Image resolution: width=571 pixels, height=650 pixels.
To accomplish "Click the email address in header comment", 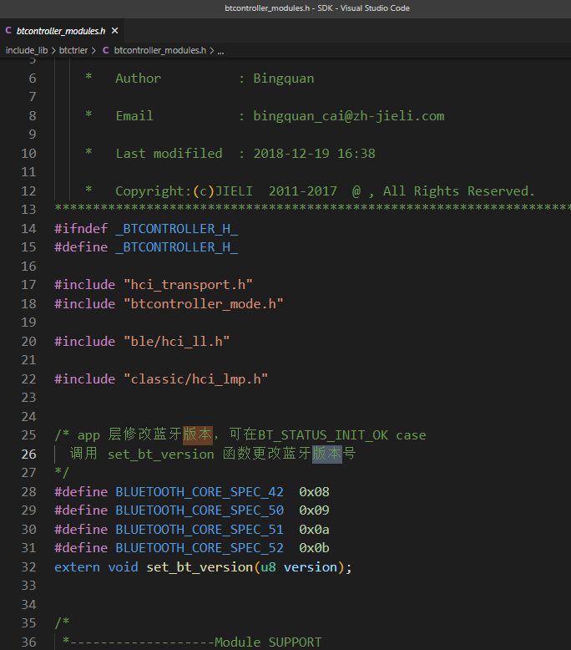I will (x=349, y=116).
